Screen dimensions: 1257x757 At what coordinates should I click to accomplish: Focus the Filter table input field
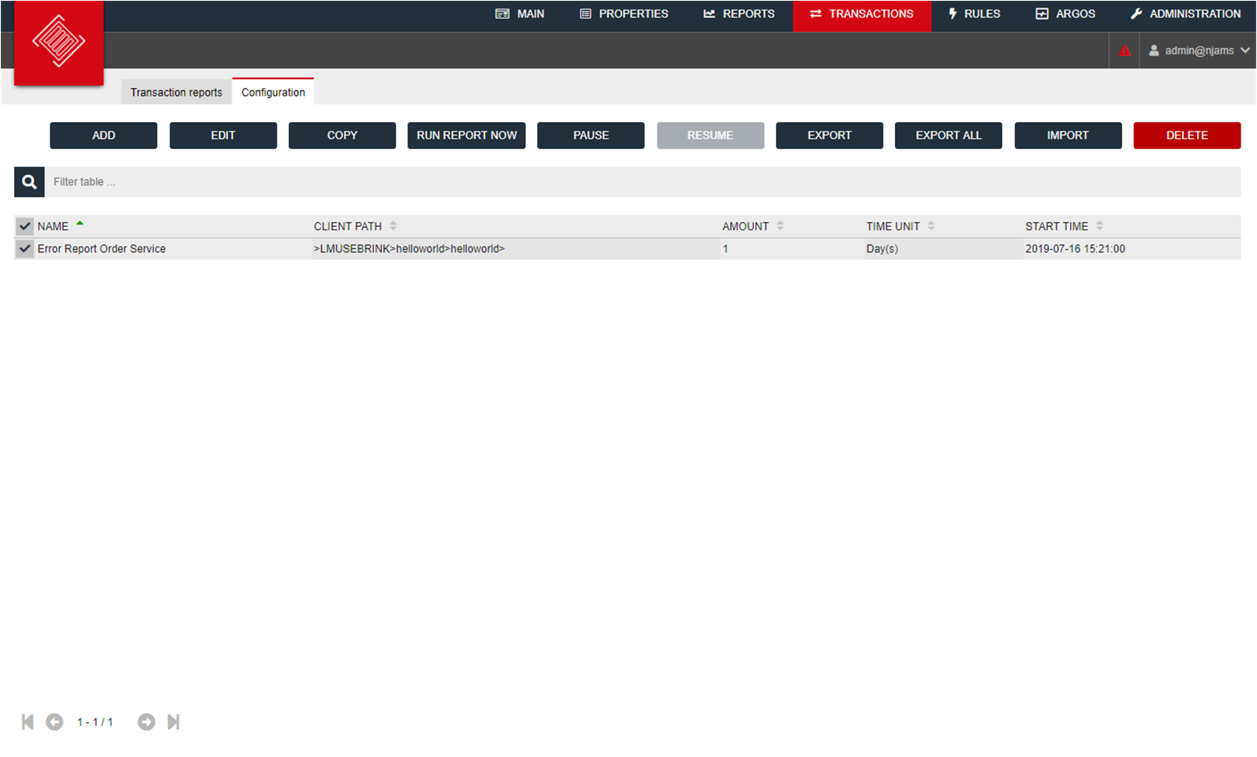pyautogui.click(x=642, y=182)
